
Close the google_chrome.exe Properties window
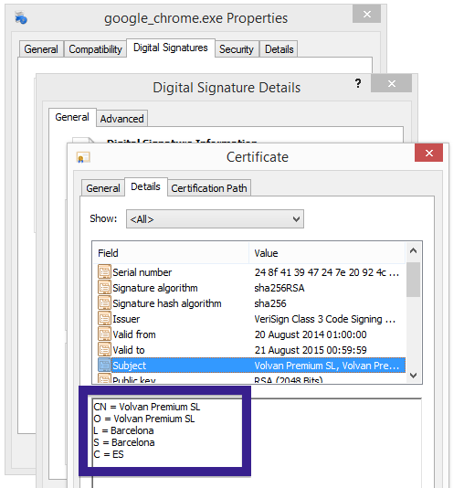[366, 14]
